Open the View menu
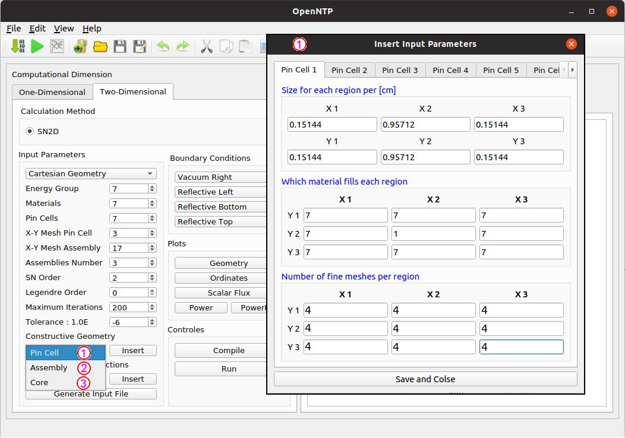Viewport: 625px width, 438px height. (x=64, y=28)
